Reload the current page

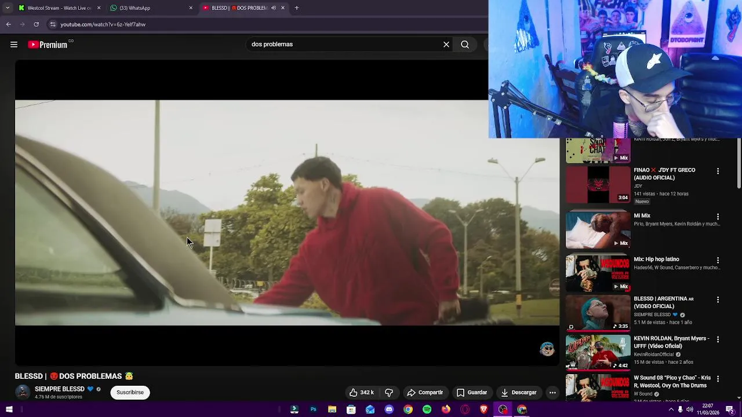(36, 24)
